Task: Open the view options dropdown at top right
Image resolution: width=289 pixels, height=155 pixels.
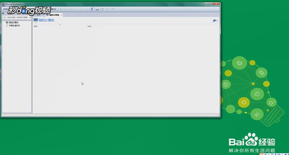Action: 215,20
